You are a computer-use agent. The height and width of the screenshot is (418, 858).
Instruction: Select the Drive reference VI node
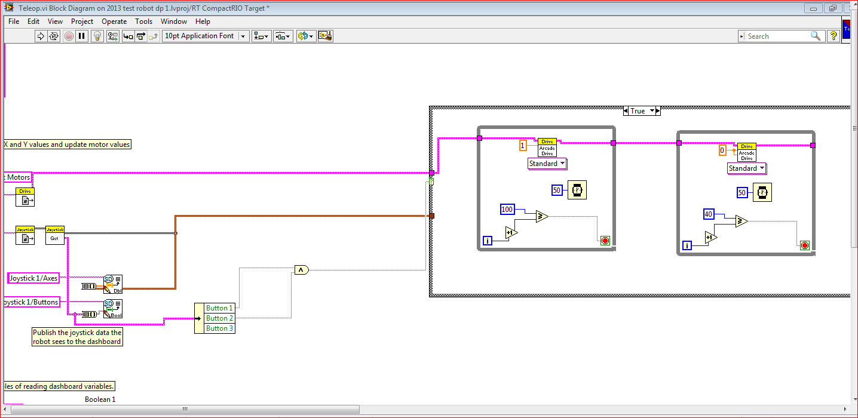25,197
